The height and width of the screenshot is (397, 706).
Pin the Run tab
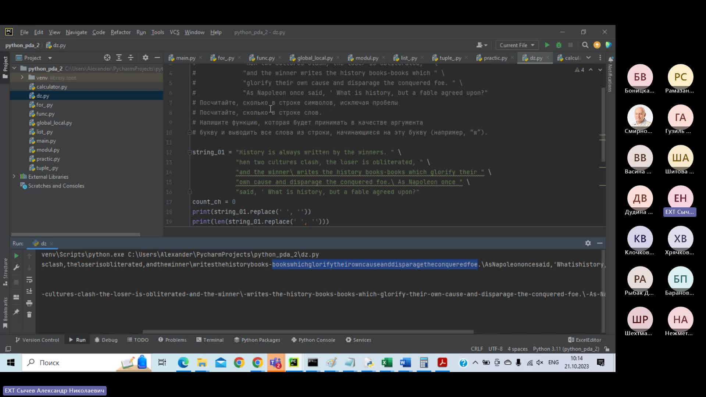click(16, 312)
